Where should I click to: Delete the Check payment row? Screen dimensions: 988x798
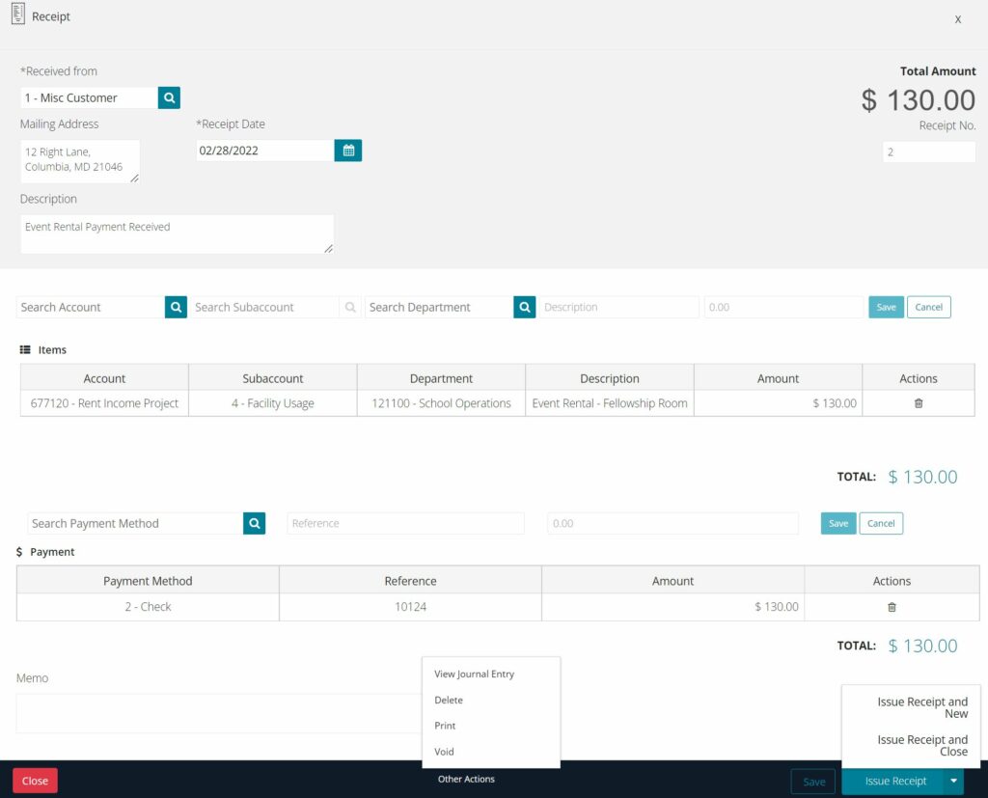tap(892, 606)
